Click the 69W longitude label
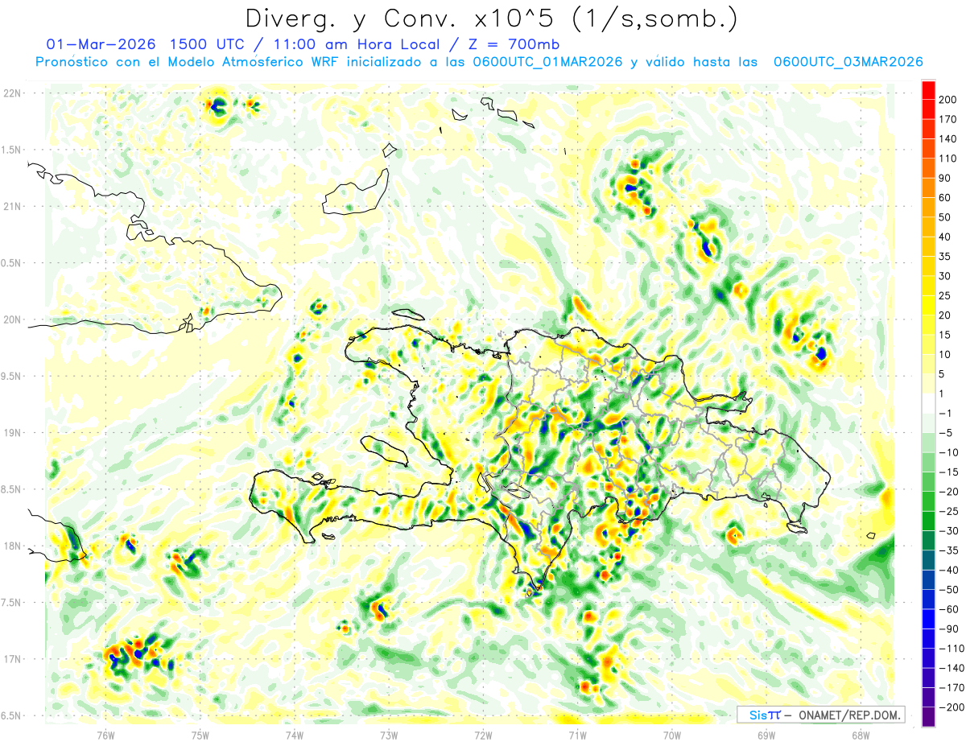This screenshot has height=746, width=966. coord(766,736)
